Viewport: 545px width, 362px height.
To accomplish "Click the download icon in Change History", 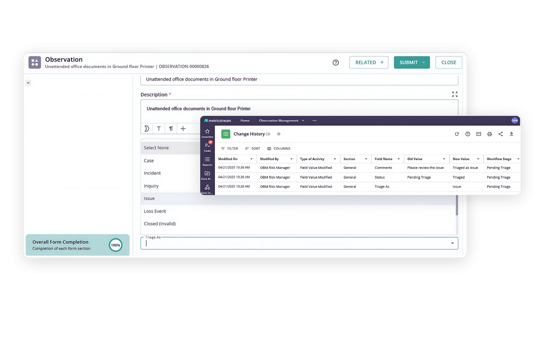I will (x=511, y=134).
